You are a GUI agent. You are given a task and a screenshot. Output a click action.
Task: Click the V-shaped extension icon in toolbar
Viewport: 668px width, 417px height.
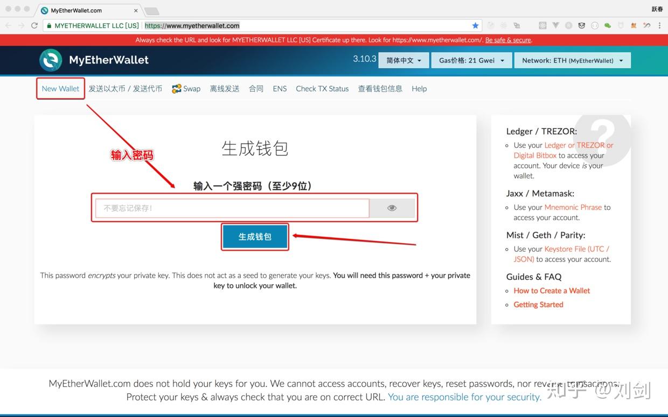click(555, 25)
